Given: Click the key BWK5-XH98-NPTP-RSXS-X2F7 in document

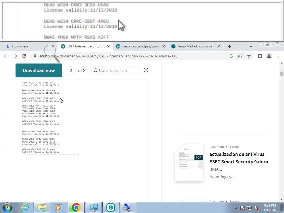Looking at the screenshot, I should (x=39, y=106).
